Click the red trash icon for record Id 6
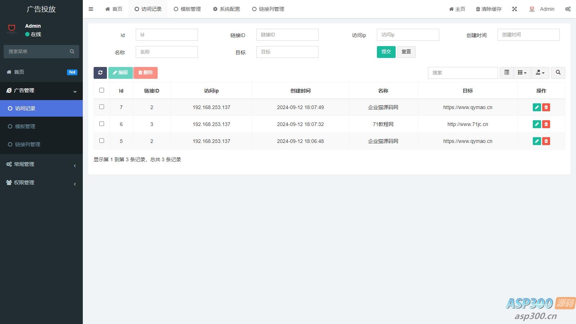Image resolution: width=576 pixels, height=324 pixels. pyautogui.click(x=546, y=124)
